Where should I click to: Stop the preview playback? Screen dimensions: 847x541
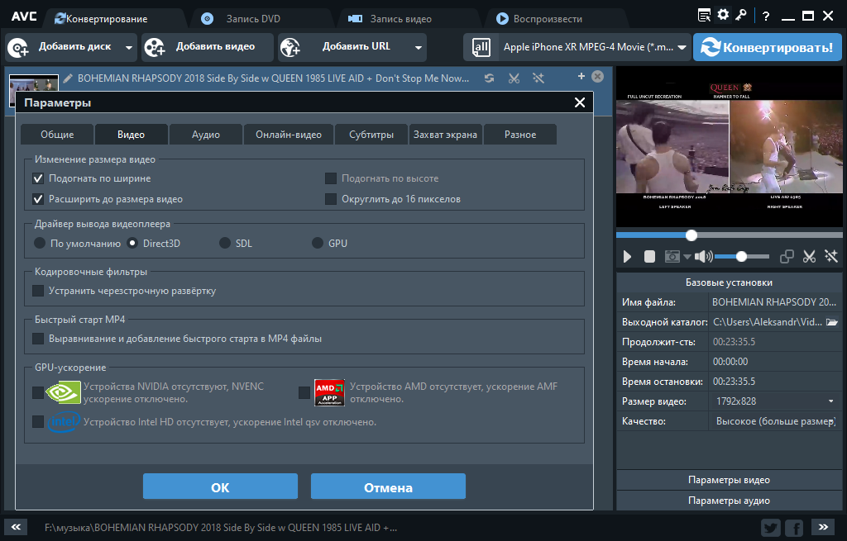click(649, 257)
